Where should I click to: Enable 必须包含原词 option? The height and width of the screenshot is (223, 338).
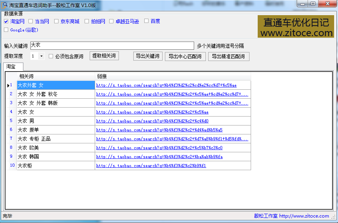pos(51,56)
